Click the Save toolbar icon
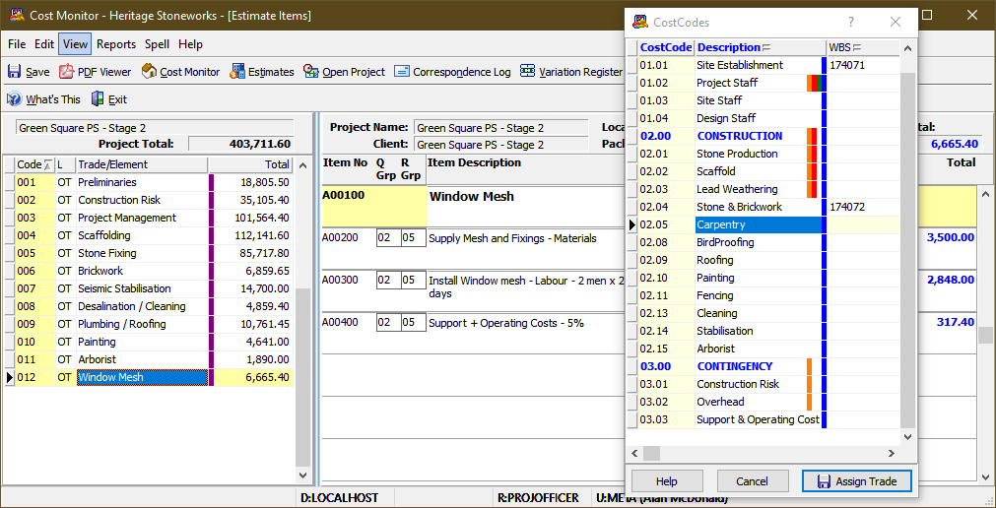Viewport: 996px width, 508px height. tap(14, 72)
